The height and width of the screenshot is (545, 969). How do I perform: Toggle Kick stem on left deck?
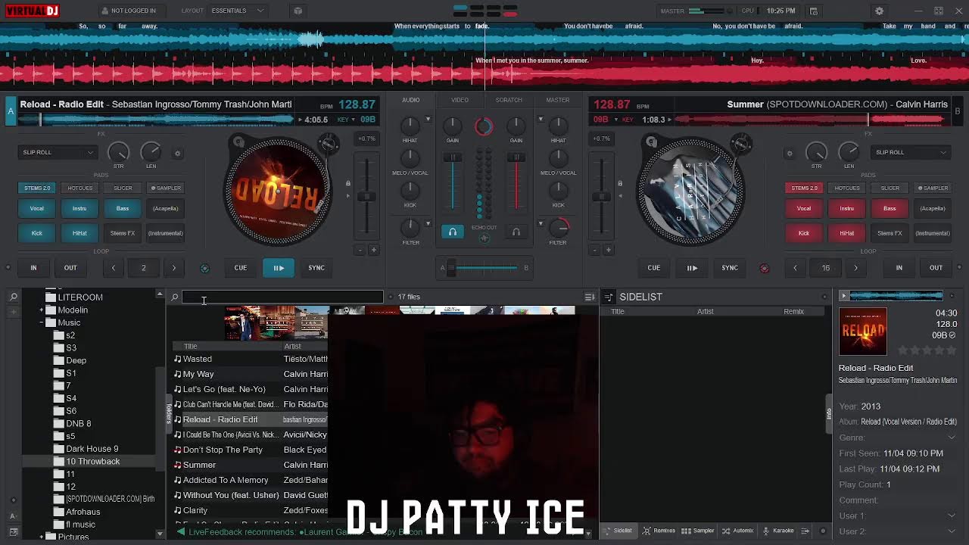pyautogui.click(x=36, y=233)
